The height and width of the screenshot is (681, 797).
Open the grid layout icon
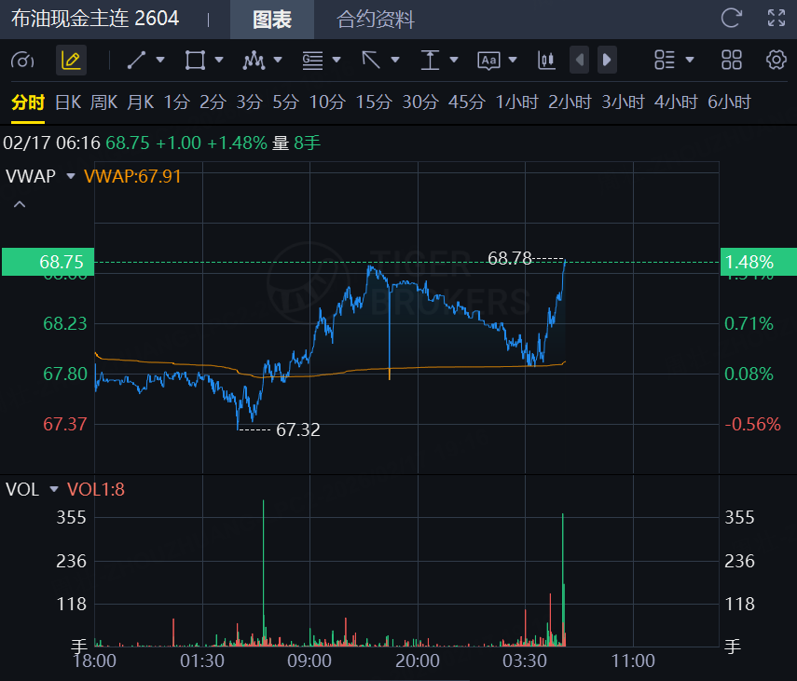(x=732, y=61)
